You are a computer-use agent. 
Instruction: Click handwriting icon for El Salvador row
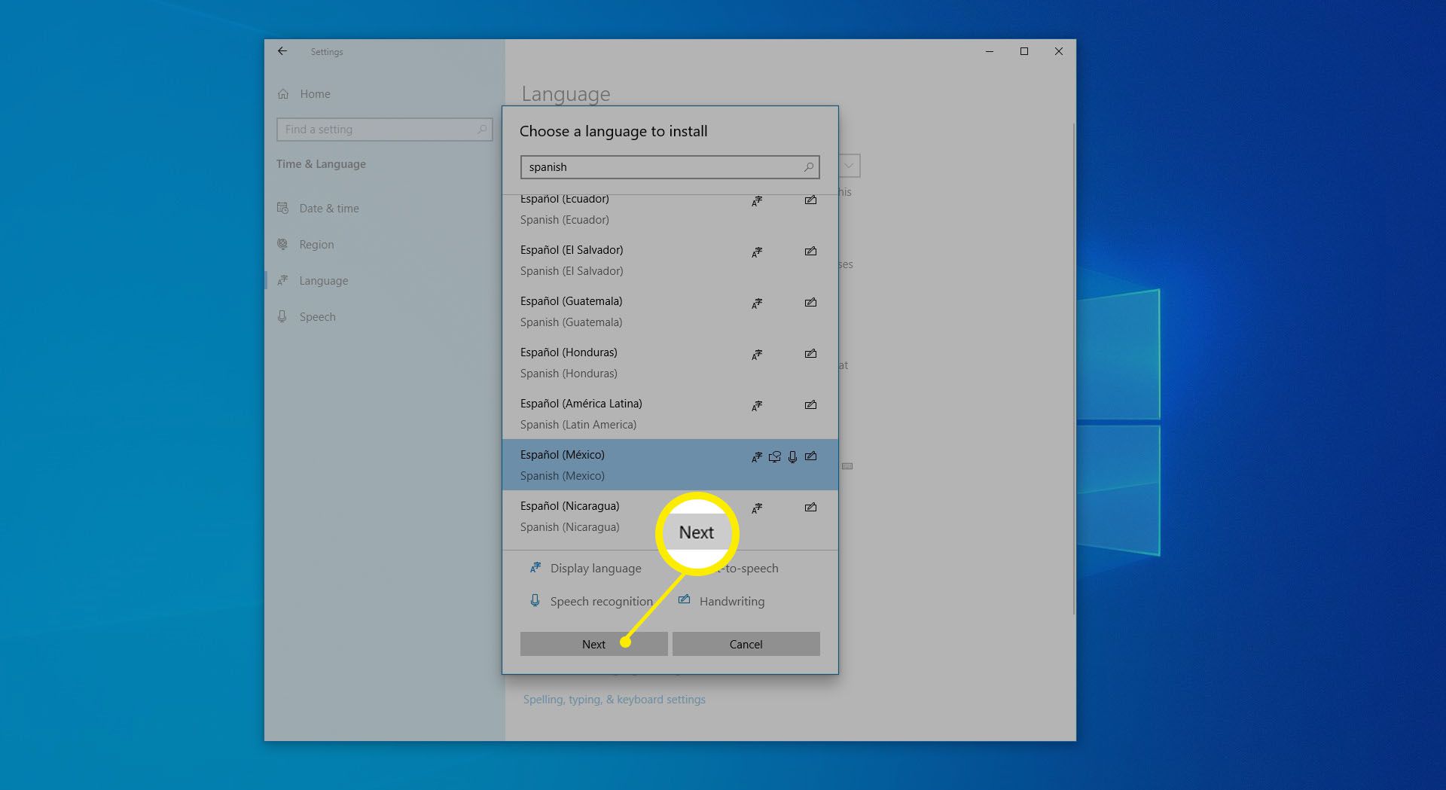810,252
